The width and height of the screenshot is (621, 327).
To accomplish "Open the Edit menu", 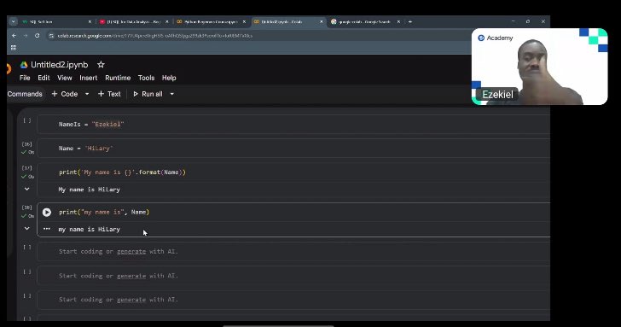I will click(44, 78).
